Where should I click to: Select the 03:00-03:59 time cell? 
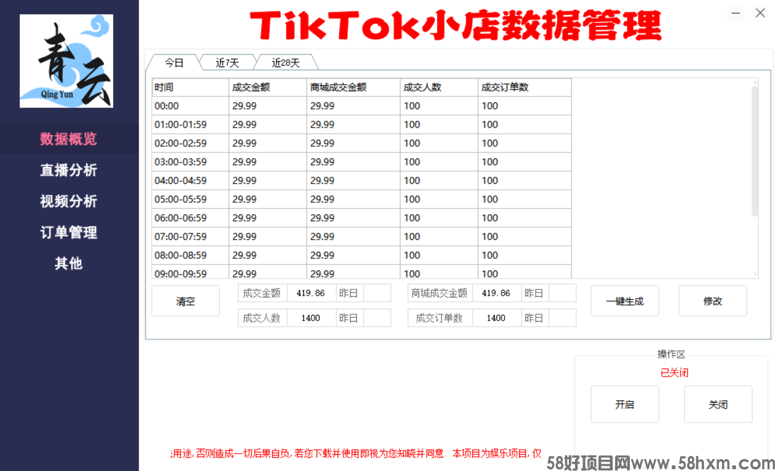(x=191, y=162)
